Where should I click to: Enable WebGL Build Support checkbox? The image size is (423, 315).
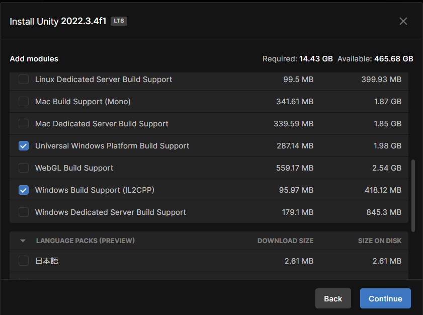pos(24,168)
